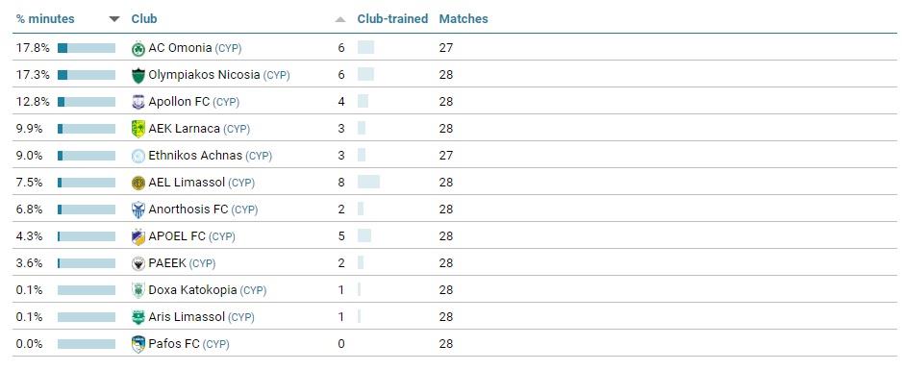The height and width of the screenshot is (370, 902).
Task: Select the % minutes column header
Action: 45,18
